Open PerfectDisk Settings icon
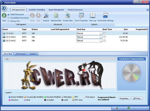150x111 pixels. [106, 16]
